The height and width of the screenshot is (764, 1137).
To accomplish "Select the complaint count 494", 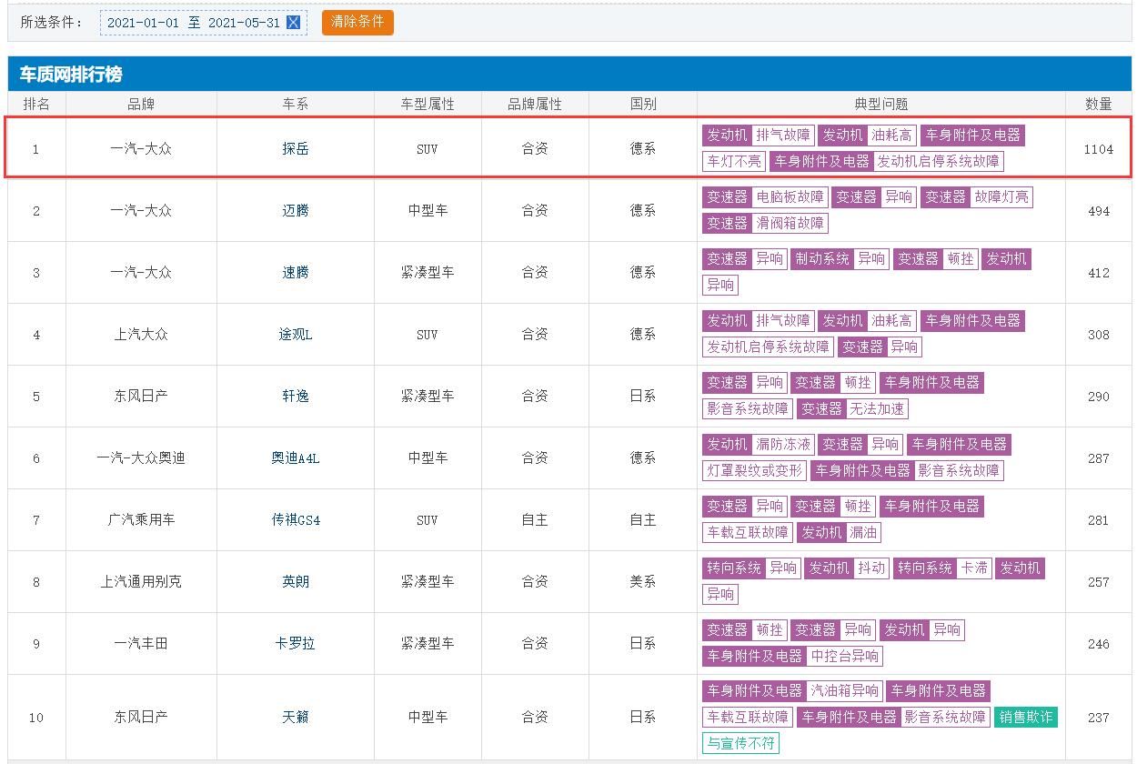I will [x=1099, y=211].
